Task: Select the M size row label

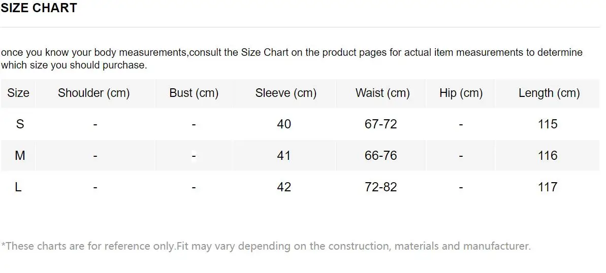Action: pyautogui.click(x=20, y=155)
